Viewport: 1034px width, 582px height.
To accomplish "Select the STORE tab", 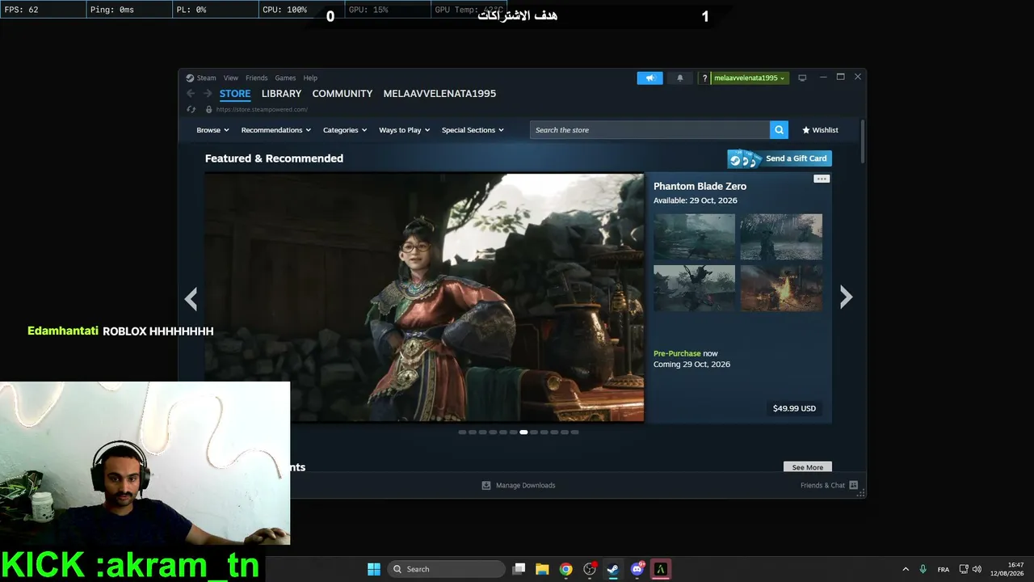I will [x=235, y=94].
